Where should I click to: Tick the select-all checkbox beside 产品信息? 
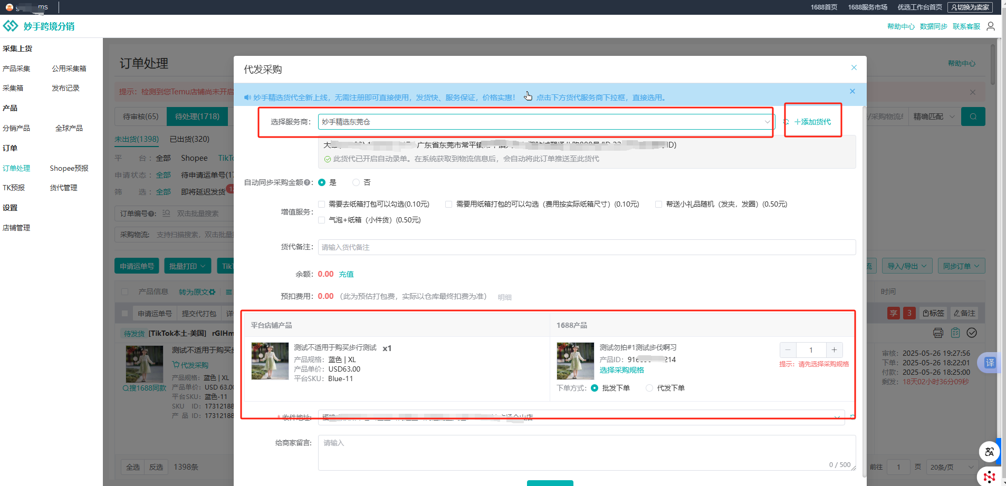click(x=125, y=291)
